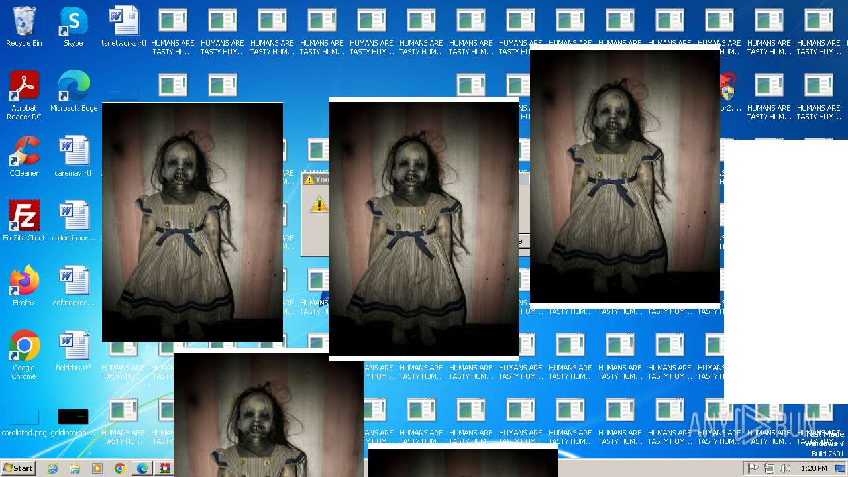Select the HUMANS ARE TASTY file next to itsnetworks.rtf
Image resolution: width=848 pixels, height=477 pixels.
point(173,31)
